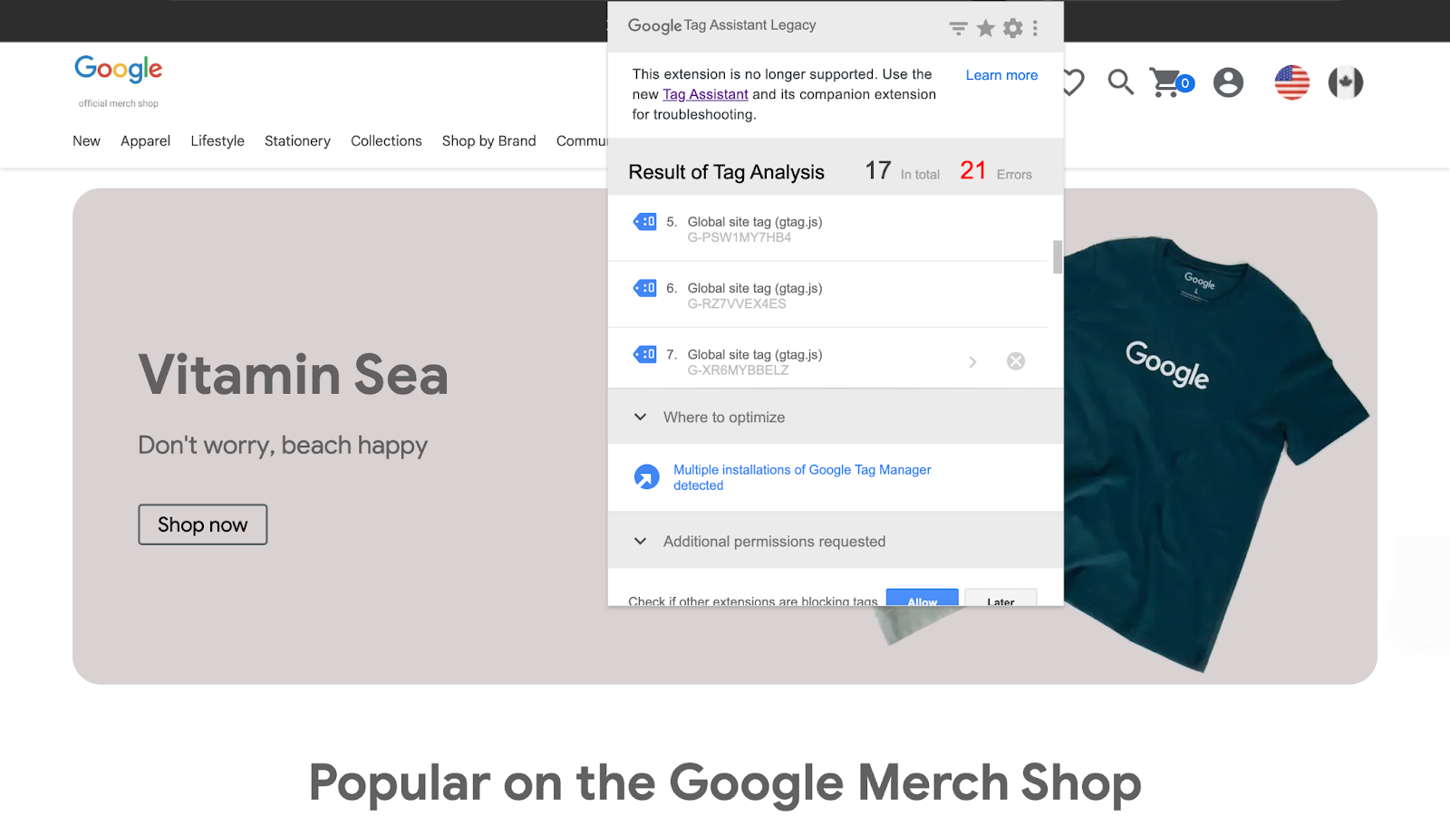Viewport: 1450px width, 826px height.
Task: Click the Vitamin Sea banner heading
Action: point(294,374)
